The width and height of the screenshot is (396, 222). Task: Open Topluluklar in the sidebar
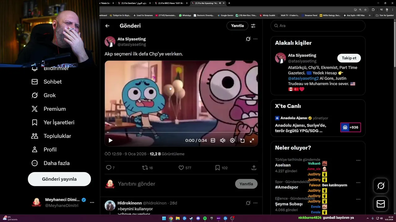tap(51, 136)
